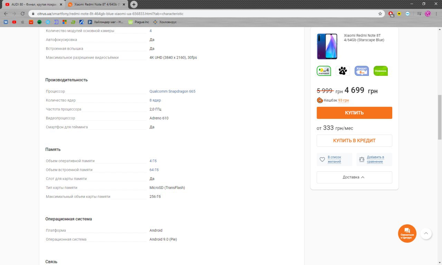This screenshot has height=265, width=442.
Task: Collapse the Доставка section
Action: click(x=354, y=177)
